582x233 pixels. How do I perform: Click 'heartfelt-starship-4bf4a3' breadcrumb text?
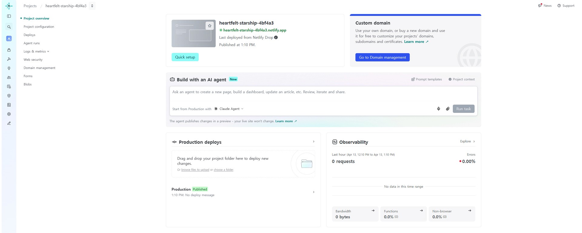tap(66, 6)
